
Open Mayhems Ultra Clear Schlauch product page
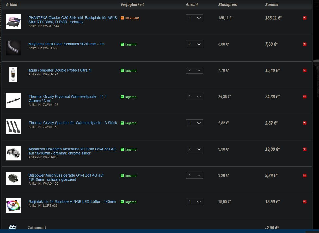pos(66,44)
